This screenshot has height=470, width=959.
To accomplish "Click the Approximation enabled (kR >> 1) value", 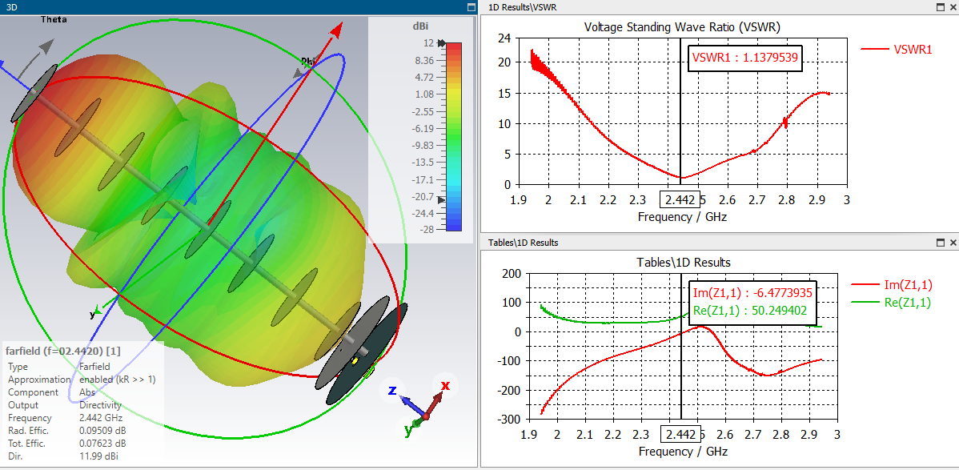I will point(118,379).
